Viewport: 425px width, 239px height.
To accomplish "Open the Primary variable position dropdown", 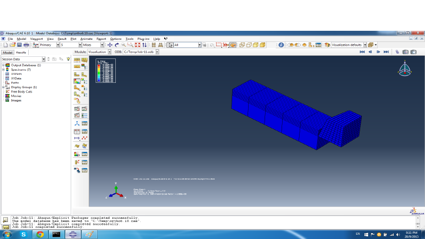I will [58, 45].
